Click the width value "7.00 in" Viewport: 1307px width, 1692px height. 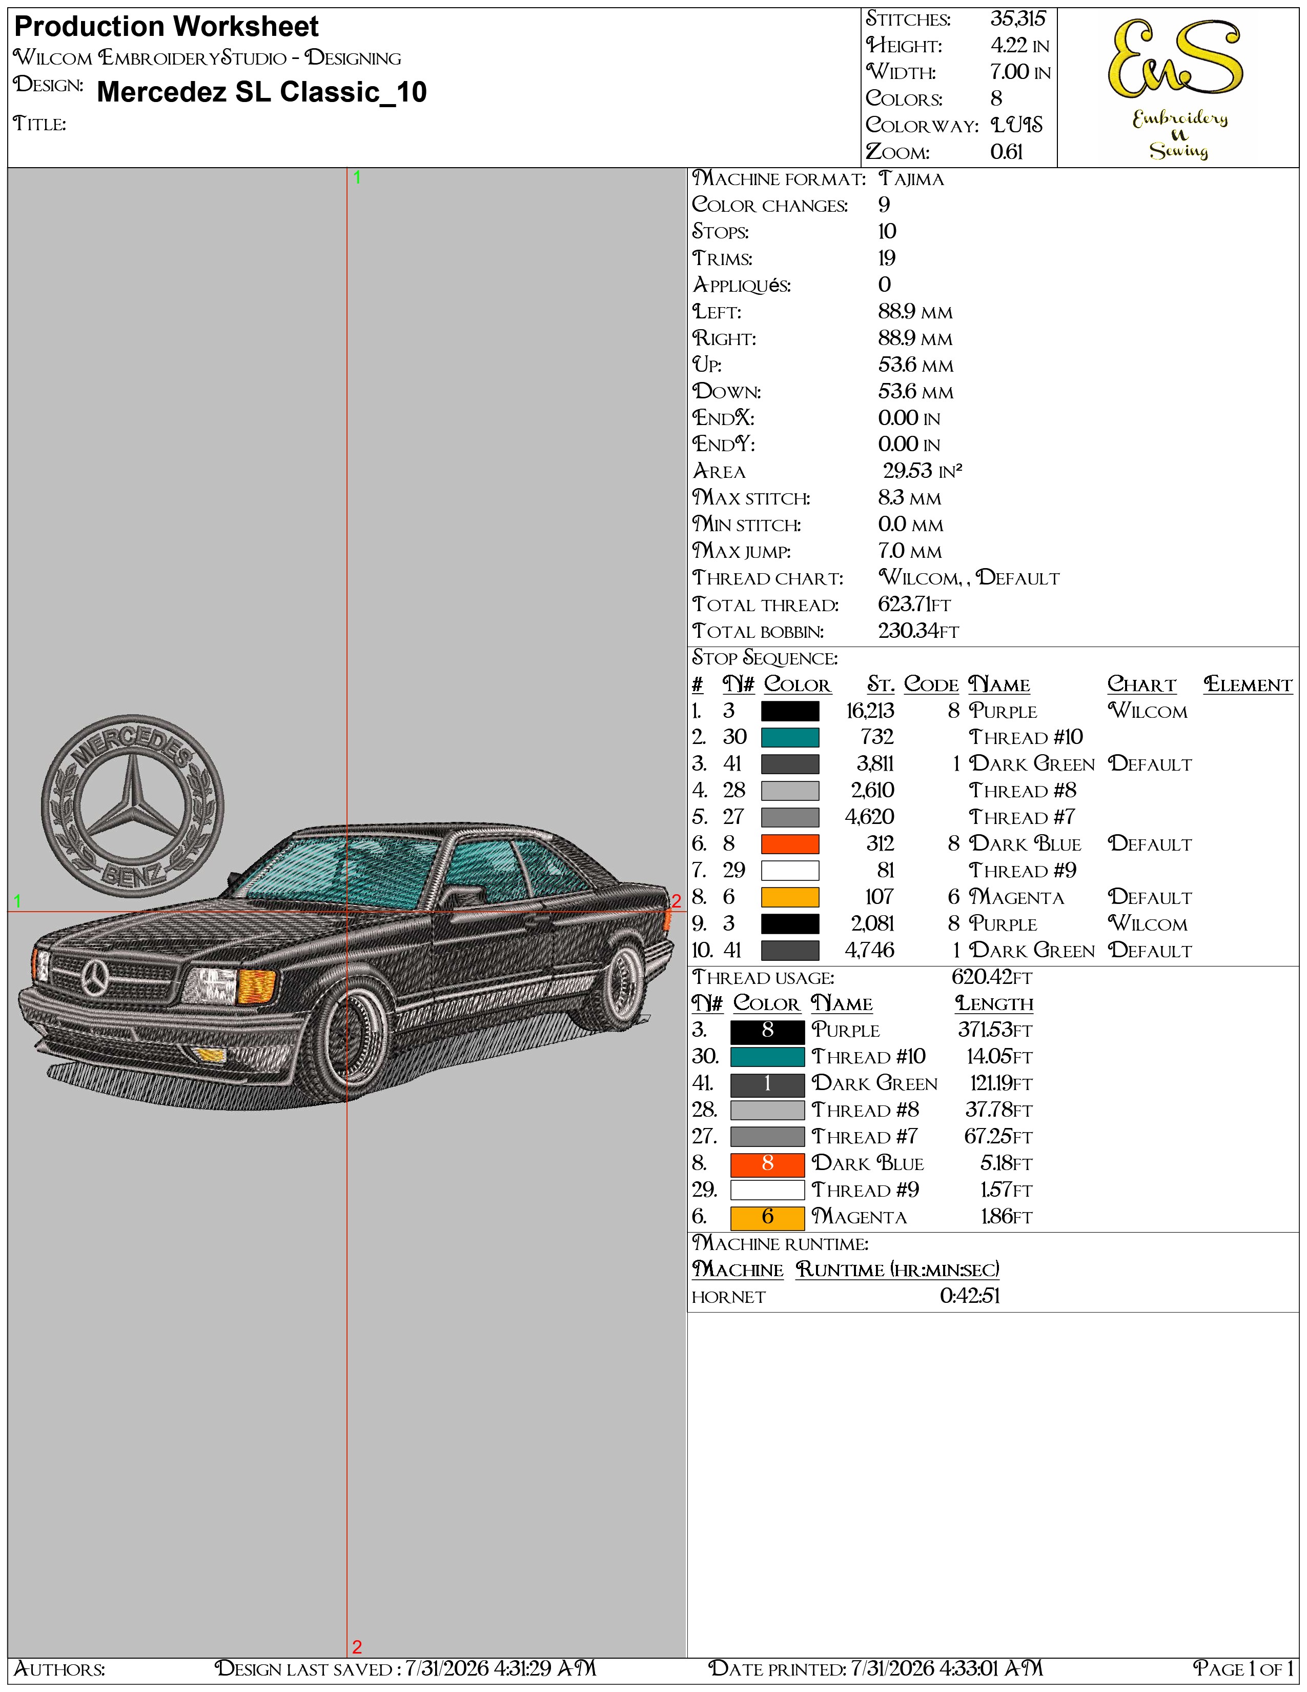point(1020,72)
